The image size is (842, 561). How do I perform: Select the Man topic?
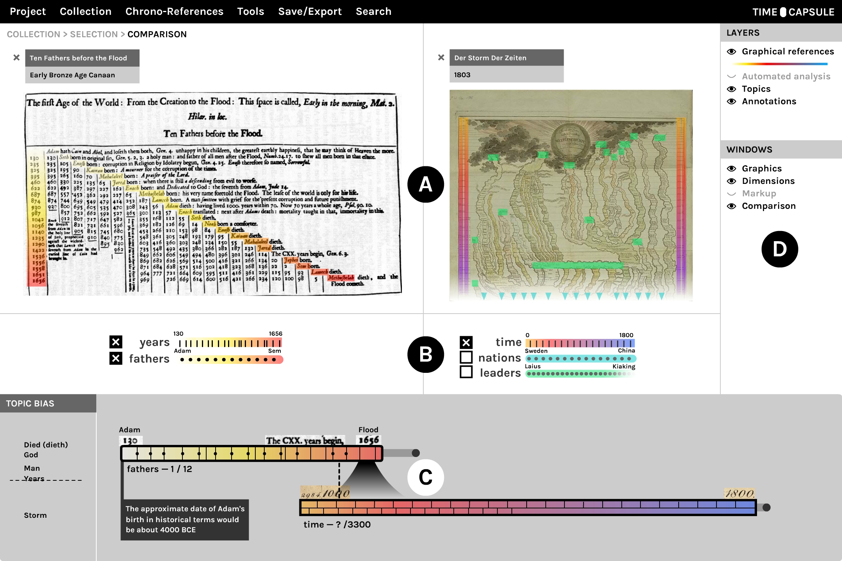pos(32,468)
